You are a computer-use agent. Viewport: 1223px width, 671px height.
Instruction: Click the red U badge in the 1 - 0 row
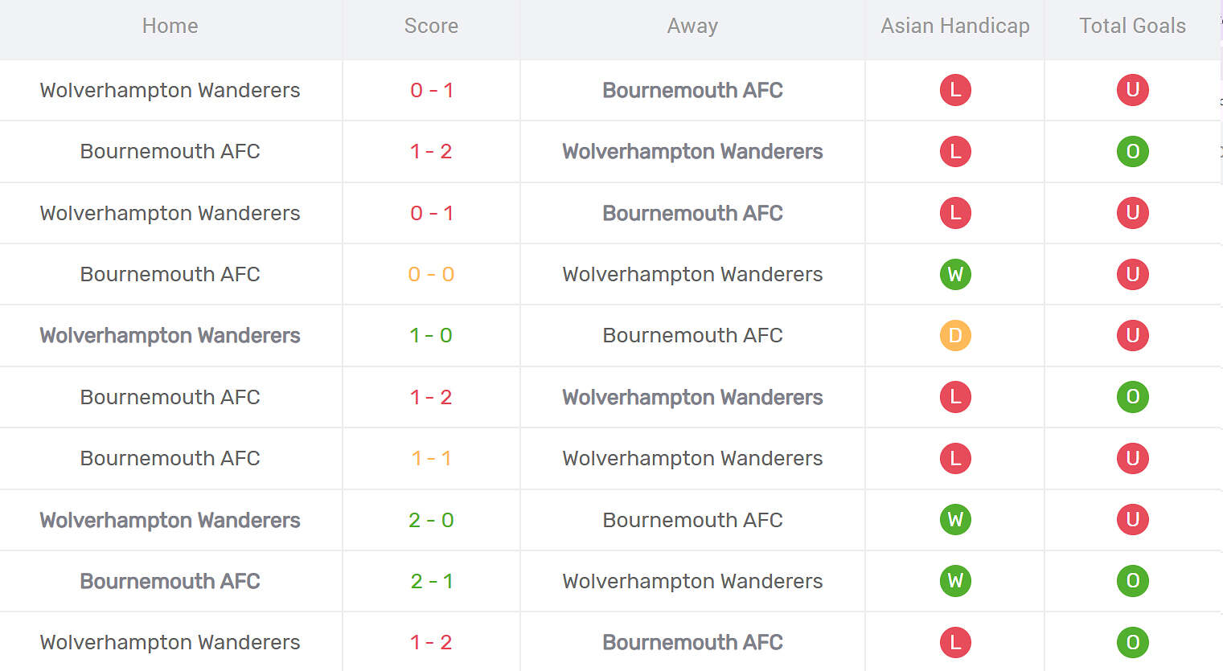[1132, 336]
